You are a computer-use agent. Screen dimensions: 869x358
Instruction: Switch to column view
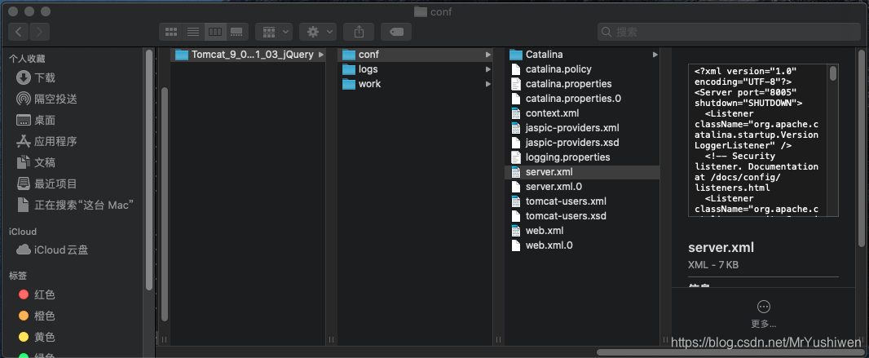coord(215,32)
